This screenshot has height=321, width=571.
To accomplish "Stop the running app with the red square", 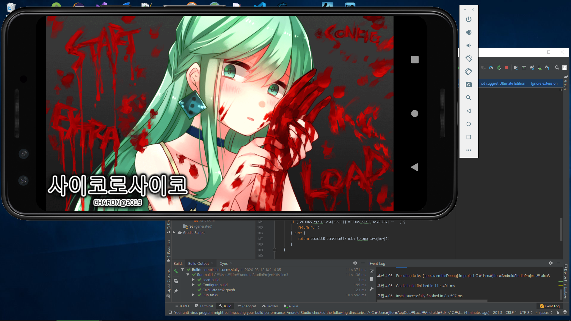I will [506, 68].
